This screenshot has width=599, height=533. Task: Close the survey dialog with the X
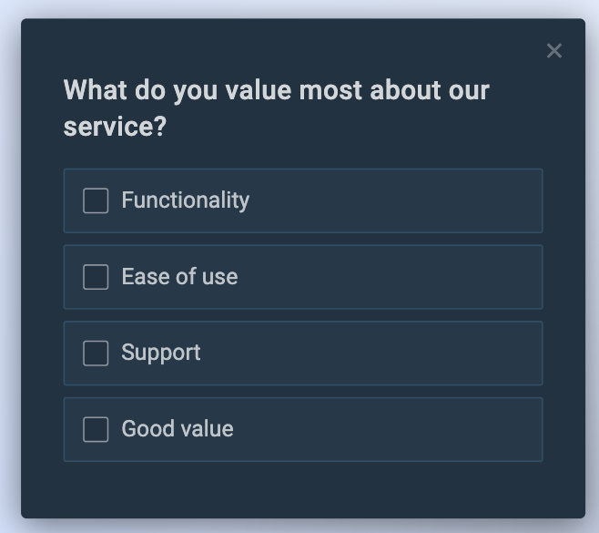(554, 51)
